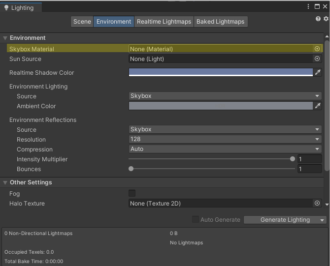Image resolution: width=330 pixels, height=266 pixels.
Task: Select the Environment tab
Action: (114, 22)
